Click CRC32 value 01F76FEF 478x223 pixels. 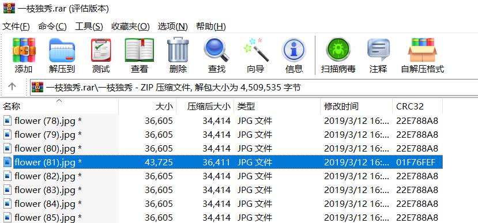[416, 162]
